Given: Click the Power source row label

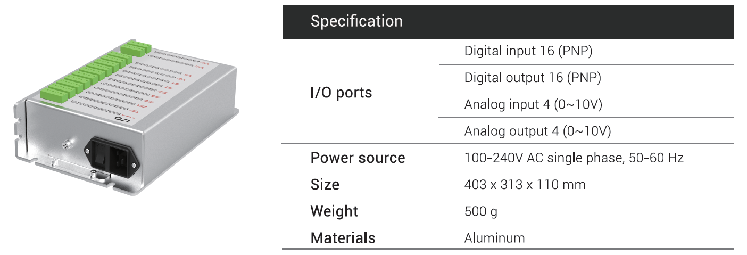Looking at the screenshot, I should pyautogui.click(x=358, y=158).
